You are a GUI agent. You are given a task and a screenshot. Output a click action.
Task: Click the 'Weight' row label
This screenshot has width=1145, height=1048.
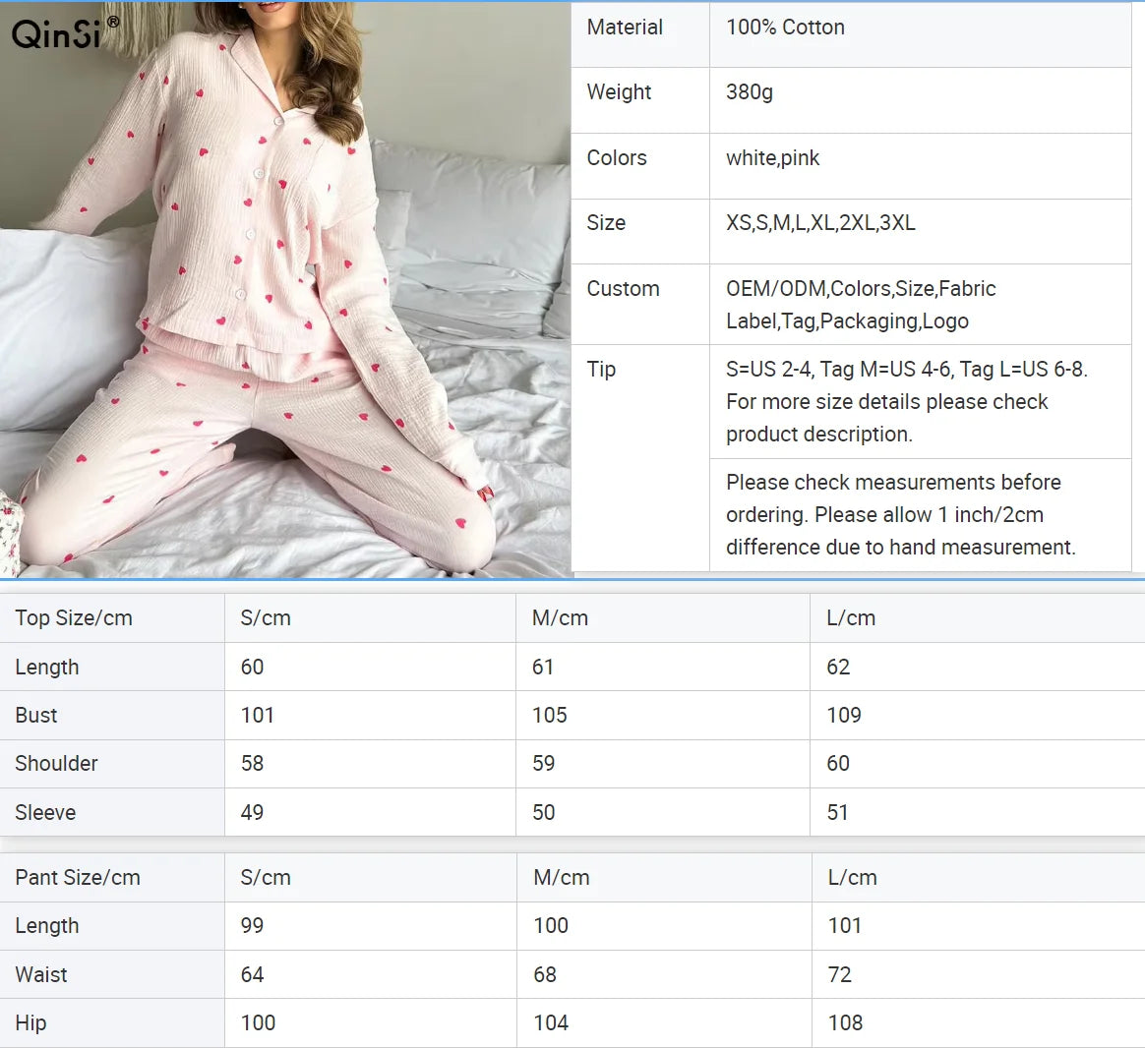pos(619,92)
